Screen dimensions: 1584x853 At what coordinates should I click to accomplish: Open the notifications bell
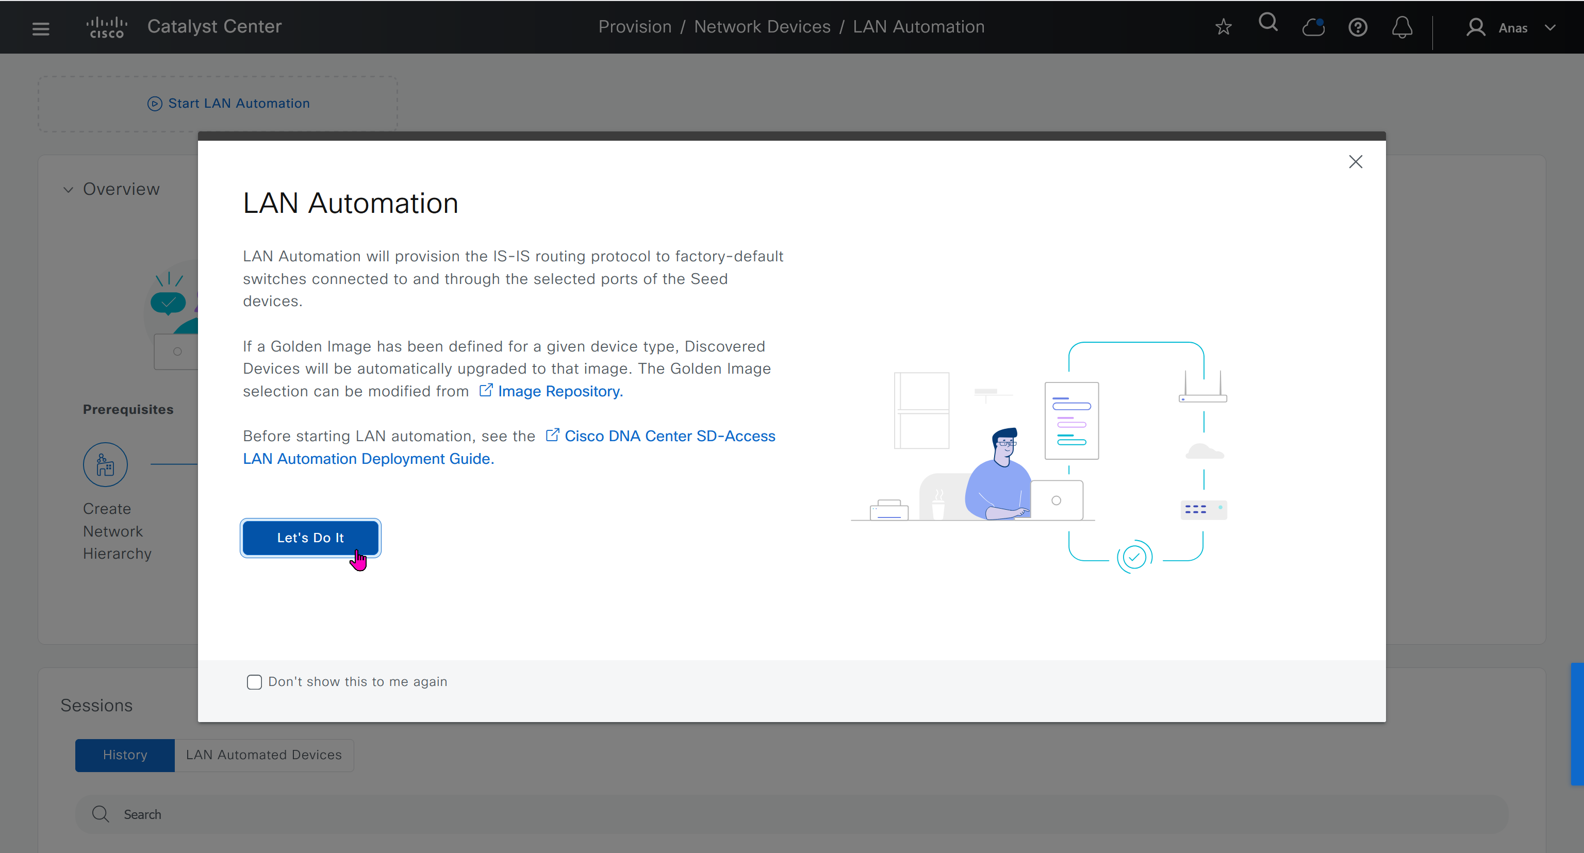pyautogui.click(x=1402, y=28)
